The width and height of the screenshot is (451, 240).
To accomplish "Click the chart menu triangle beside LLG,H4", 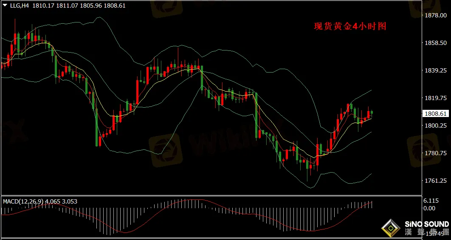I will (5, 6).
